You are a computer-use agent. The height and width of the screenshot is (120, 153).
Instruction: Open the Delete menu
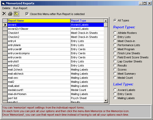pos(6,8)
